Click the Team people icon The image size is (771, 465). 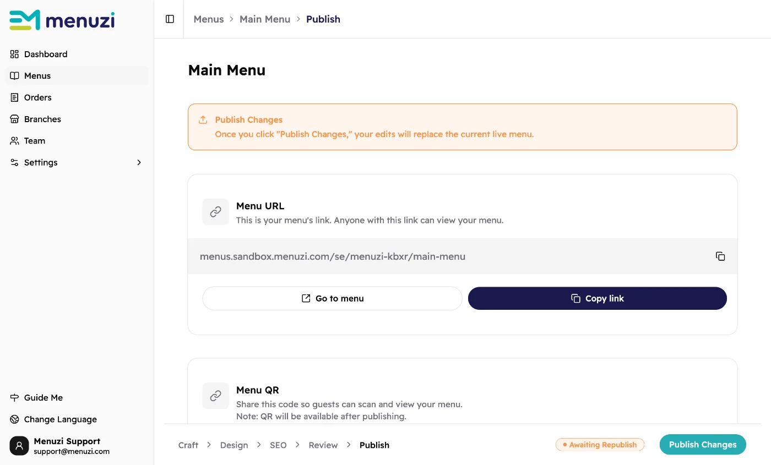click(x=15, y=141)
